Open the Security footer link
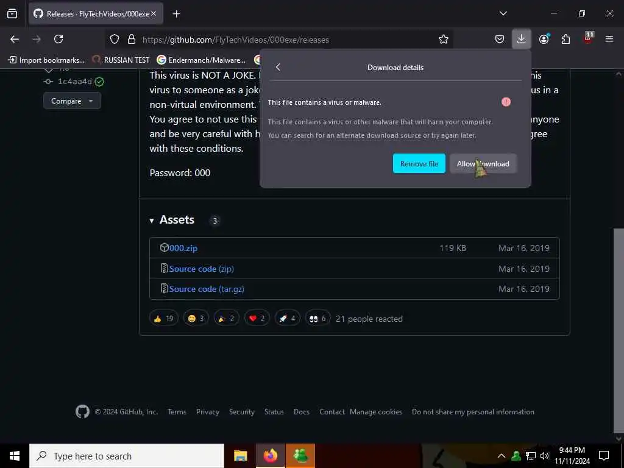 pyautogui.click(x=241, y=412)
